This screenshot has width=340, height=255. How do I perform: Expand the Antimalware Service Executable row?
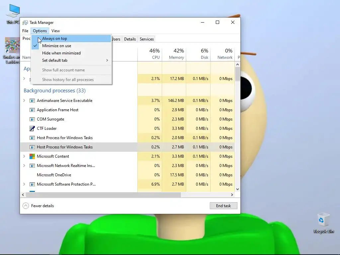24,100
